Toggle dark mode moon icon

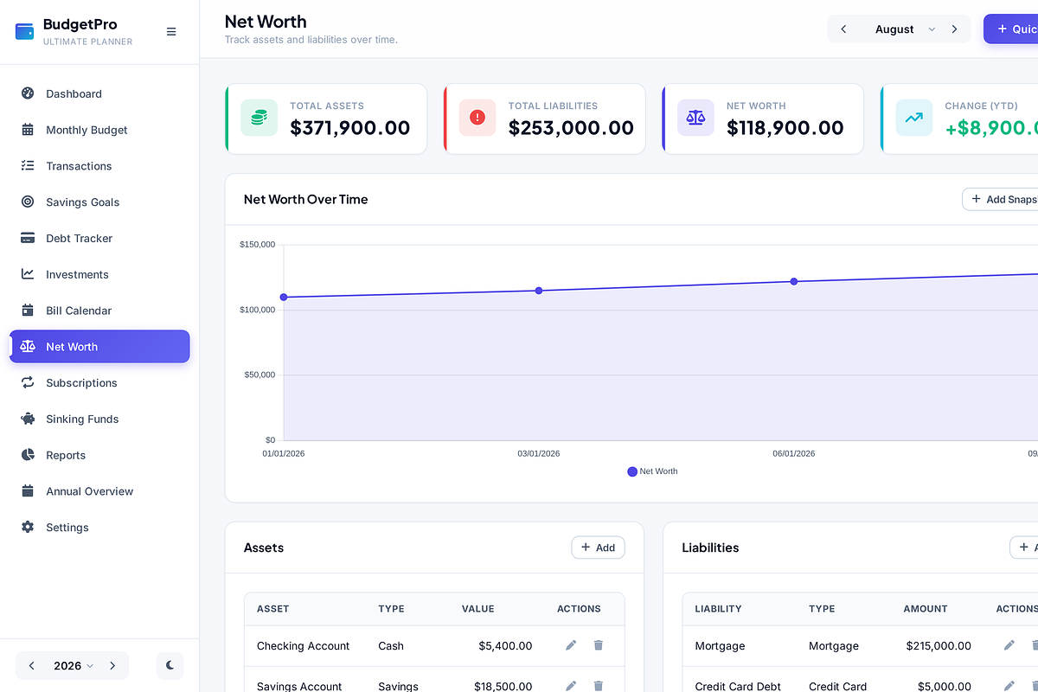[170, 665]
